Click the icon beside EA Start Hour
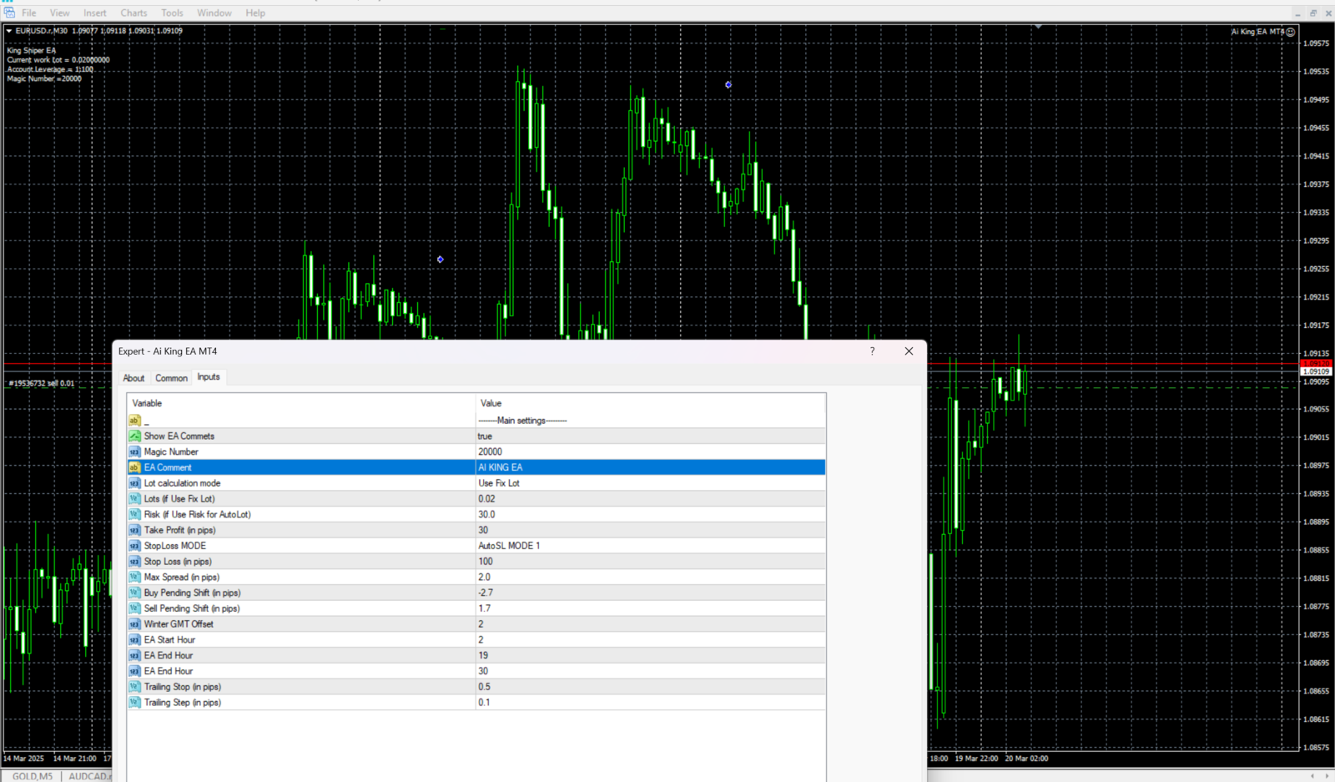 coord(134,639)
